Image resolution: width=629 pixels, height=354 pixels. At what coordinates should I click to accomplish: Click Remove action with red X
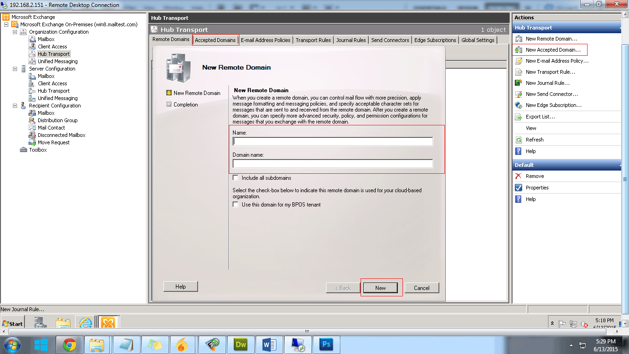point(535,176)
